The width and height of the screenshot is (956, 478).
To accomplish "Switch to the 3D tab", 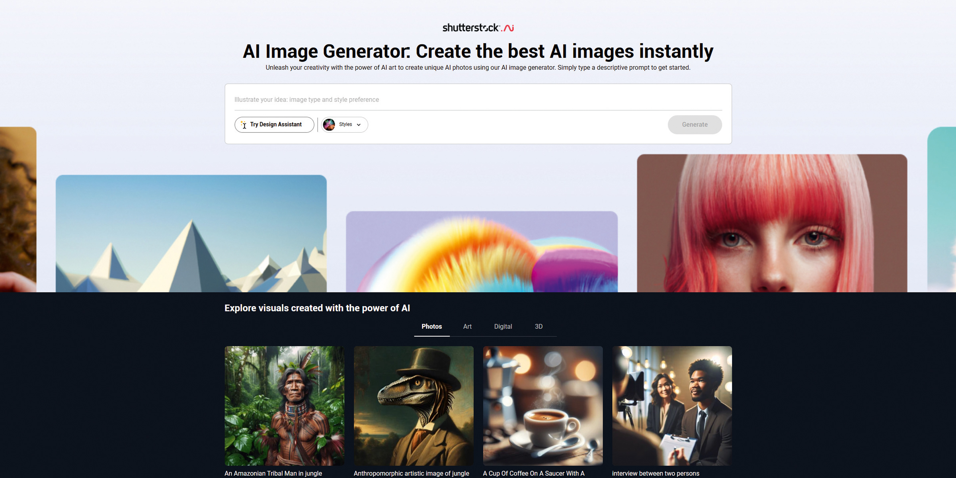I will [538, 326].
